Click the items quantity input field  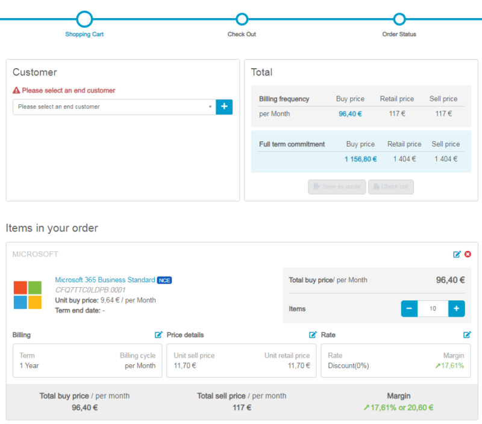pyautogui.click(x=433, y=309)
